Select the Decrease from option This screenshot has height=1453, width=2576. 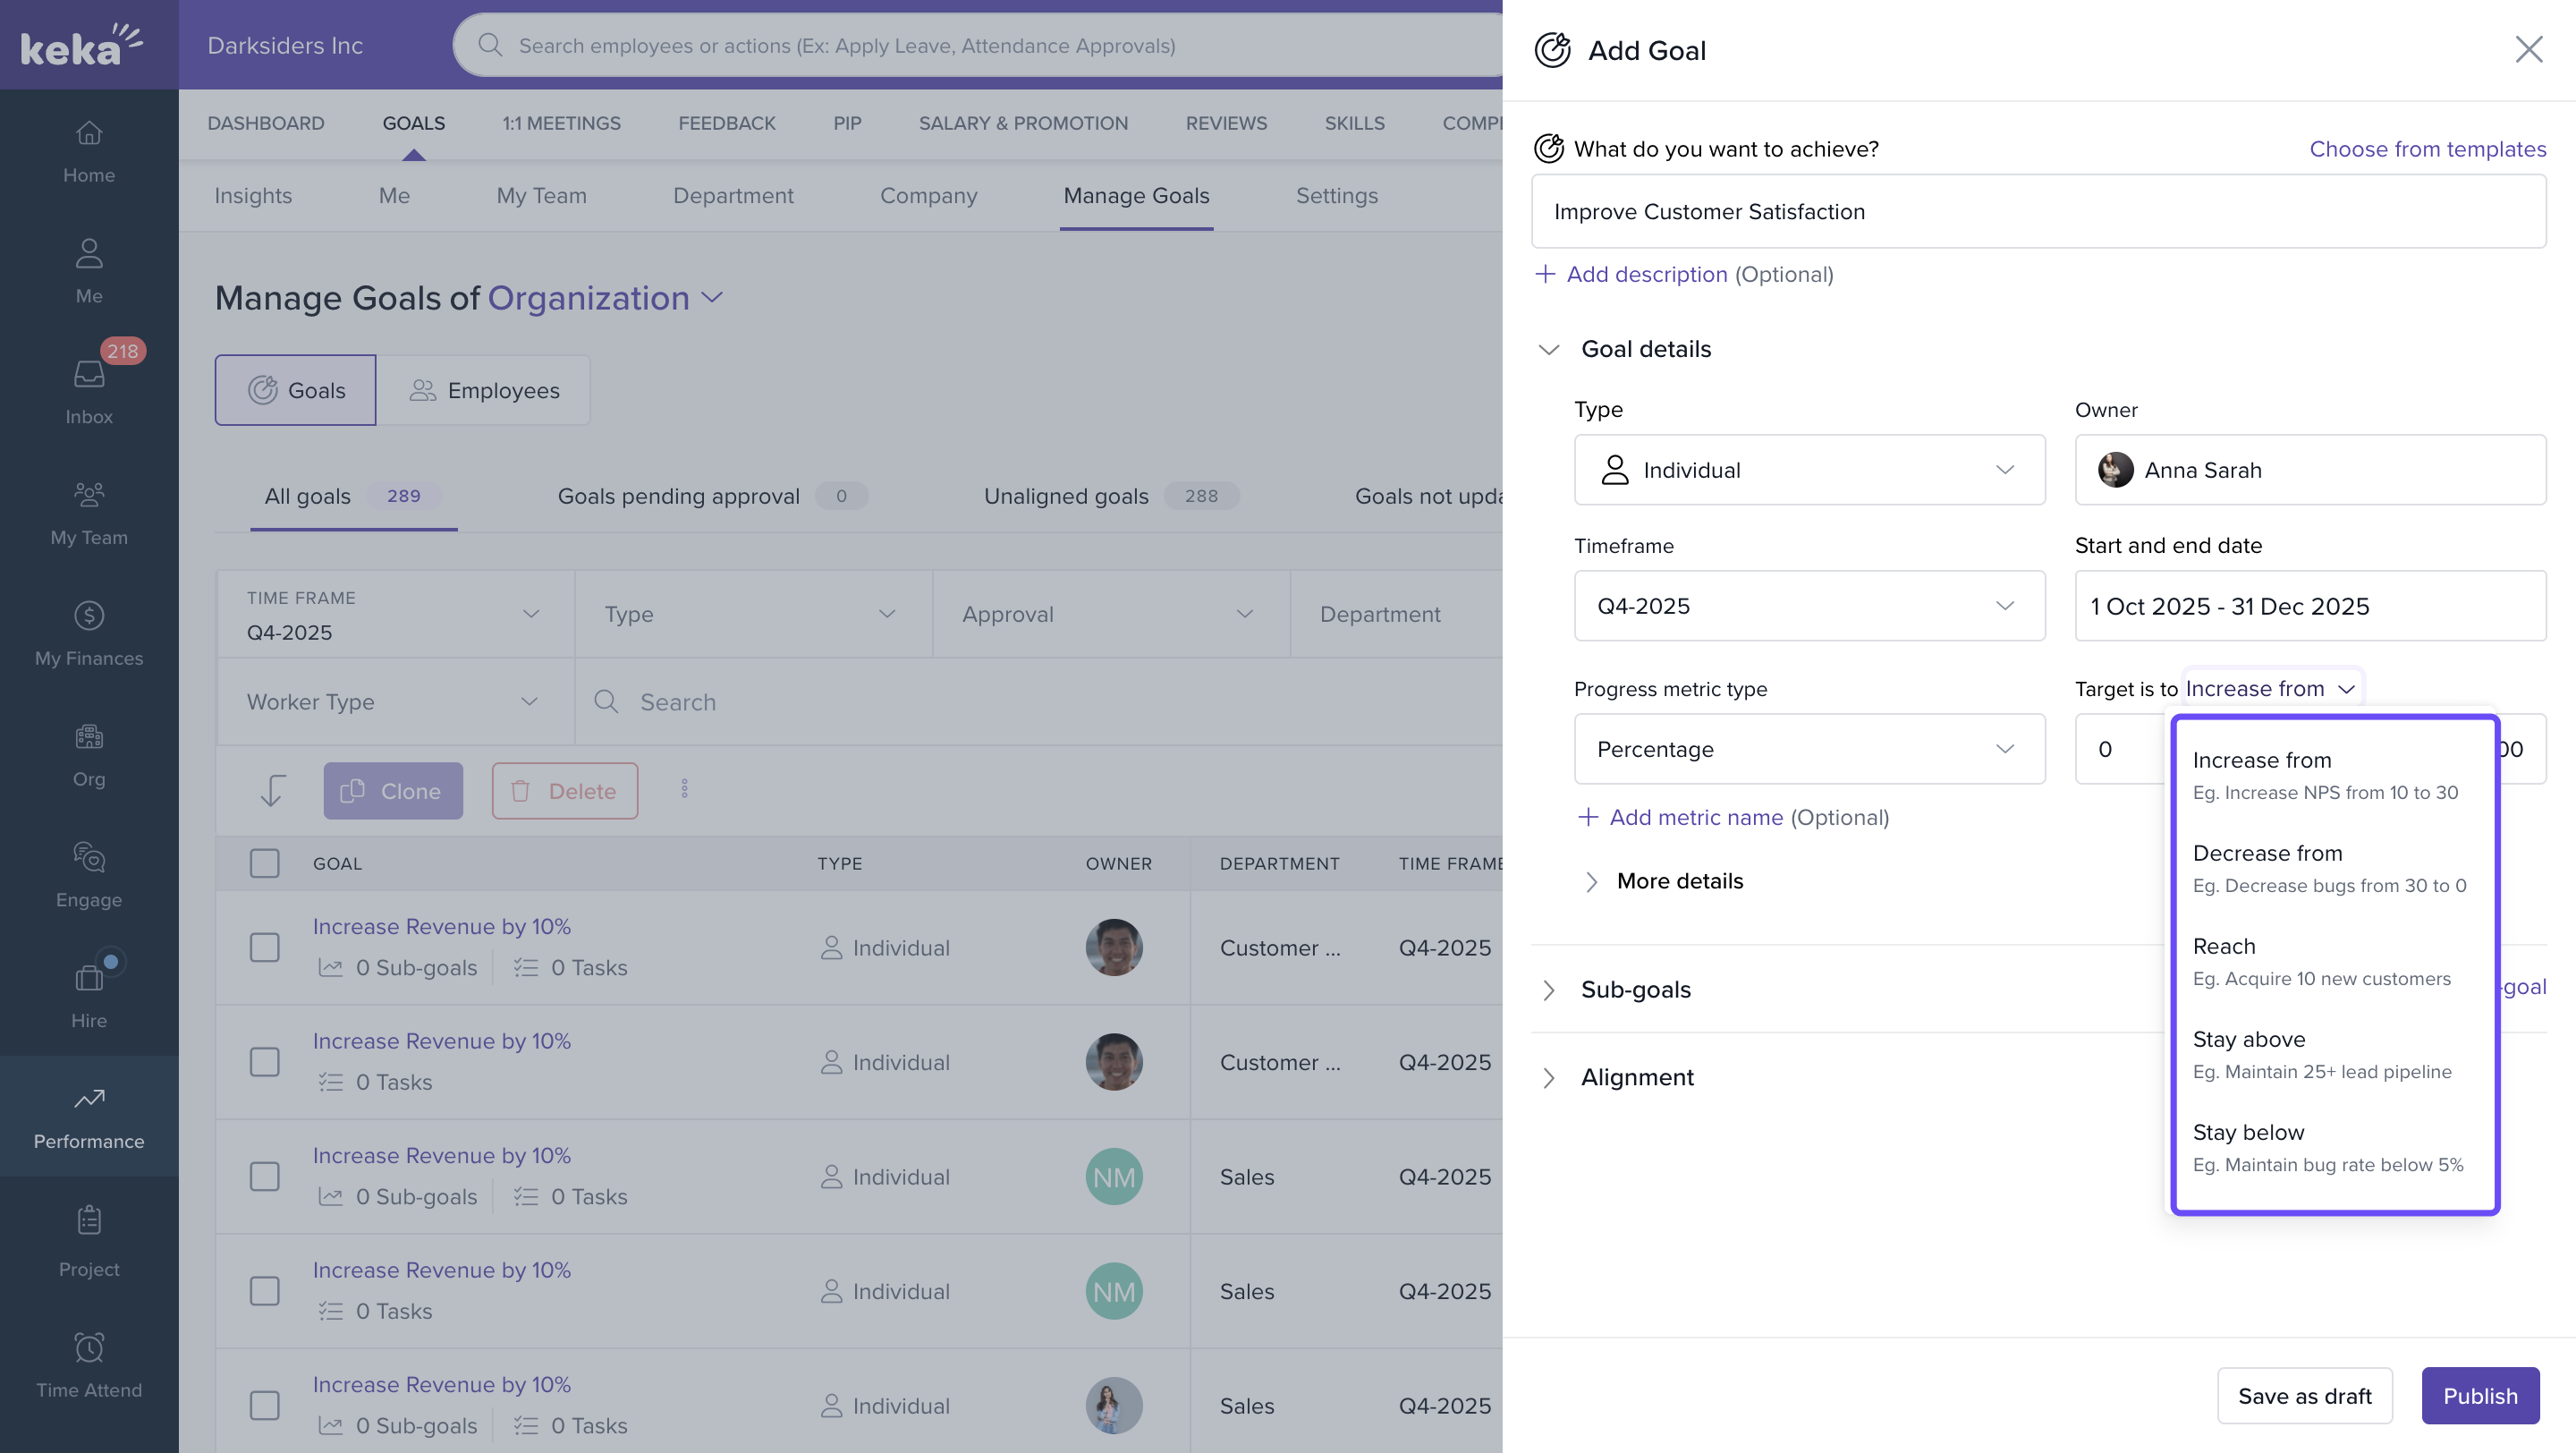(2267, 854)
